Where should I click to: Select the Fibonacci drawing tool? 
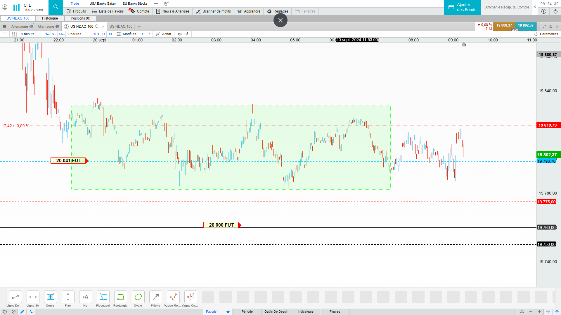click(x=103, y=297)
